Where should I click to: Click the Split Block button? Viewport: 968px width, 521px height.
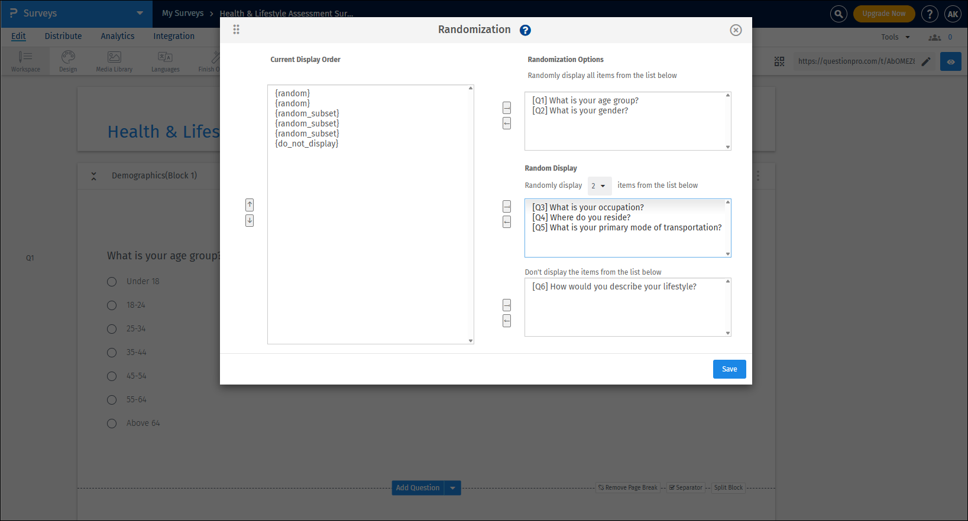coord(729,488)
